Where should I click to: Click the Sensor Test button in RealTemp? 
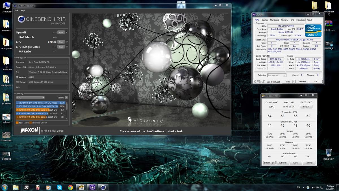point(269,163)
